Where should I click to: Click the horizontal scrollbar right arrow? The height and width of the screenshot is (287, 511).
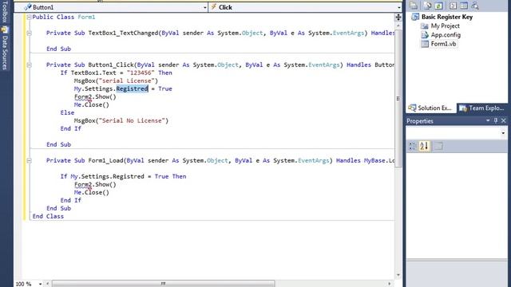(x=390, y=284)
